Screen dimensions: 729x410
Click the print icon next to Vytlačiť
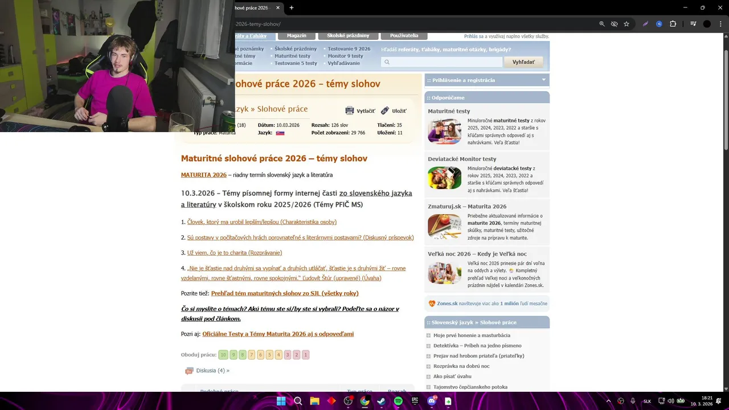pos(350,110)
